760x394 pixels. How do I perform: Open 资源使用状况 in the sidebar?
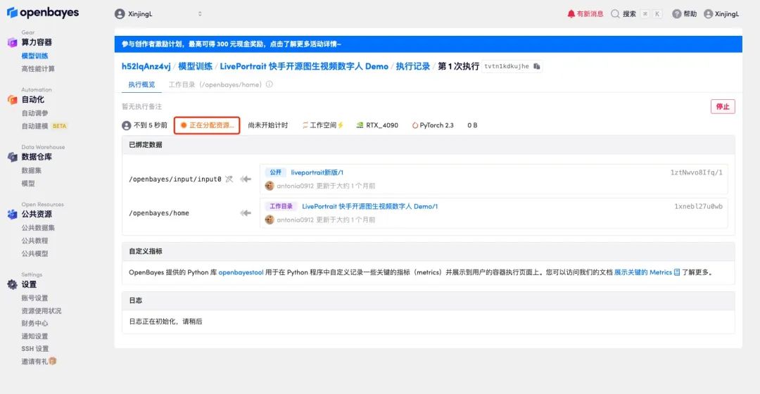tap(42, 311)
